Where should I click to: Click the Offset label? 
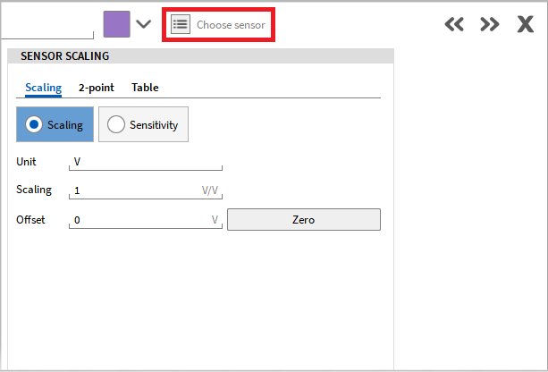click(x=31, y=219)
